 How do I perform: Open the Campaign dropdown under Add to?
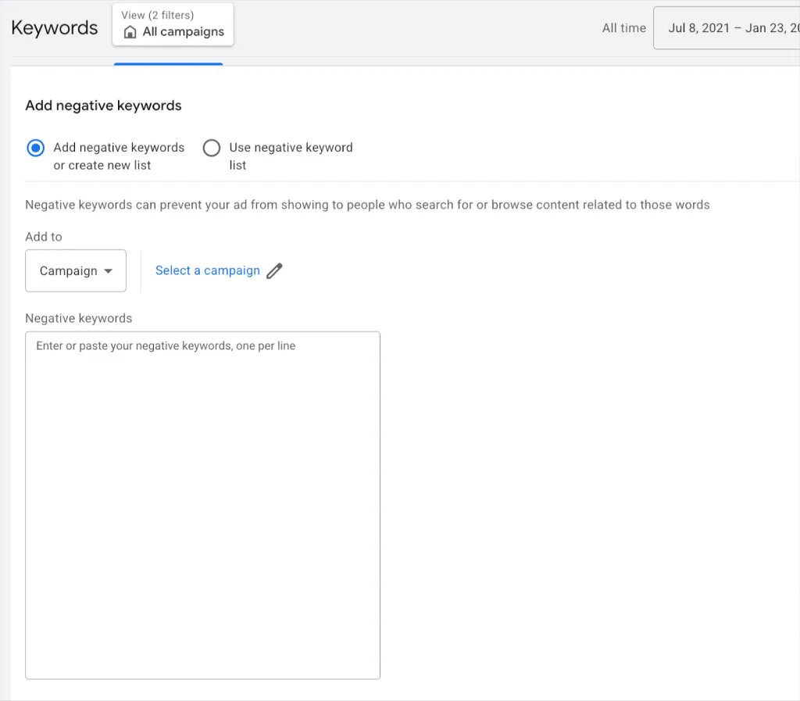pyautogui.click(x=75, y=270)
